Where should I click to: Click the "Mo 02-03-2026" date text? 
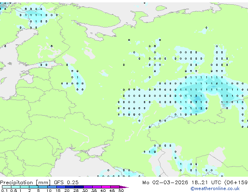click(165, 183)
